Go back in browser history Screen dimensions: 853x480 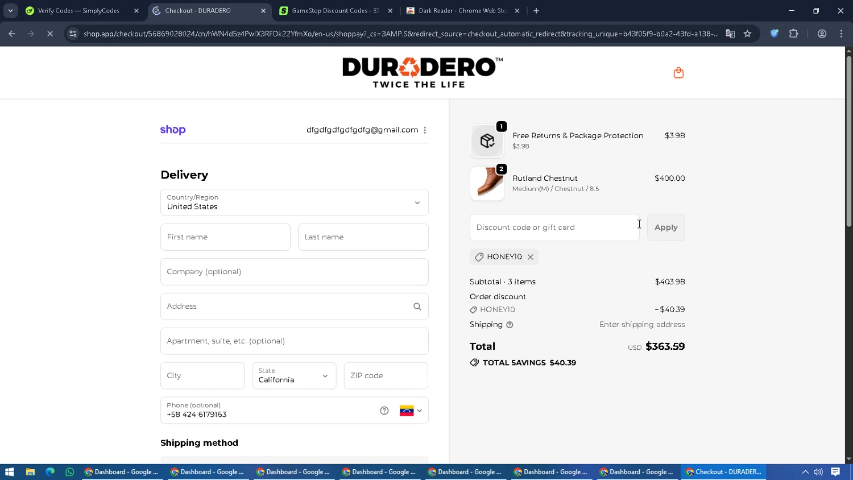[x=12, y=34]
